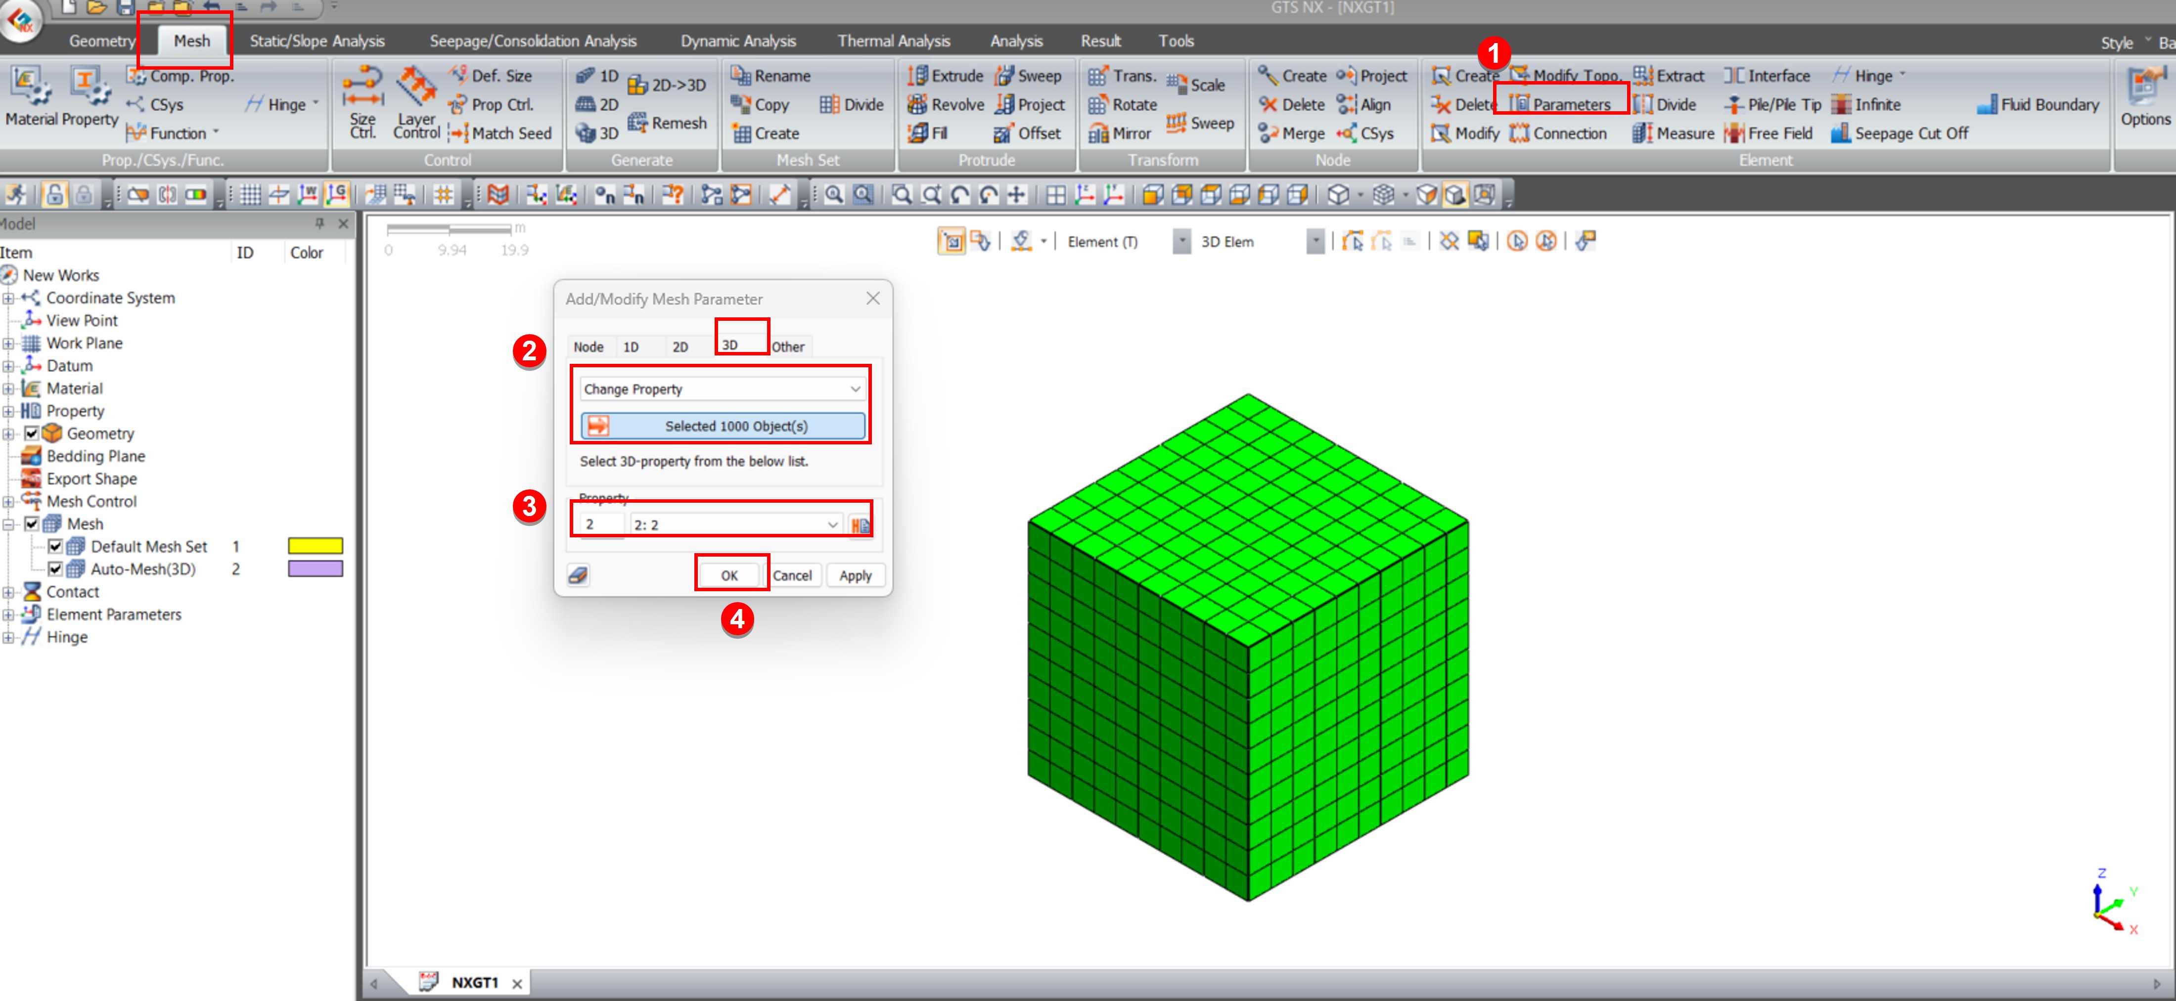Viewport: 2176px width, 1001px height.
Task: Click the Offset protrude tool
Action: [1027, 133]
